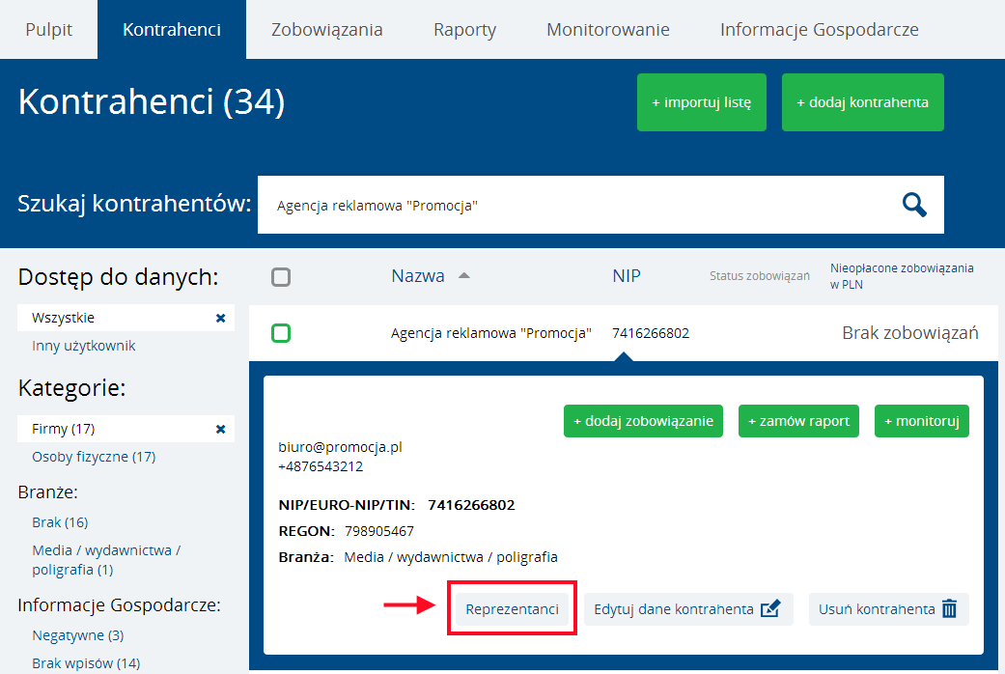Go to the Zobowiązania tab
This screenshot has height=674, width=1005.
(x=327, y=30)
